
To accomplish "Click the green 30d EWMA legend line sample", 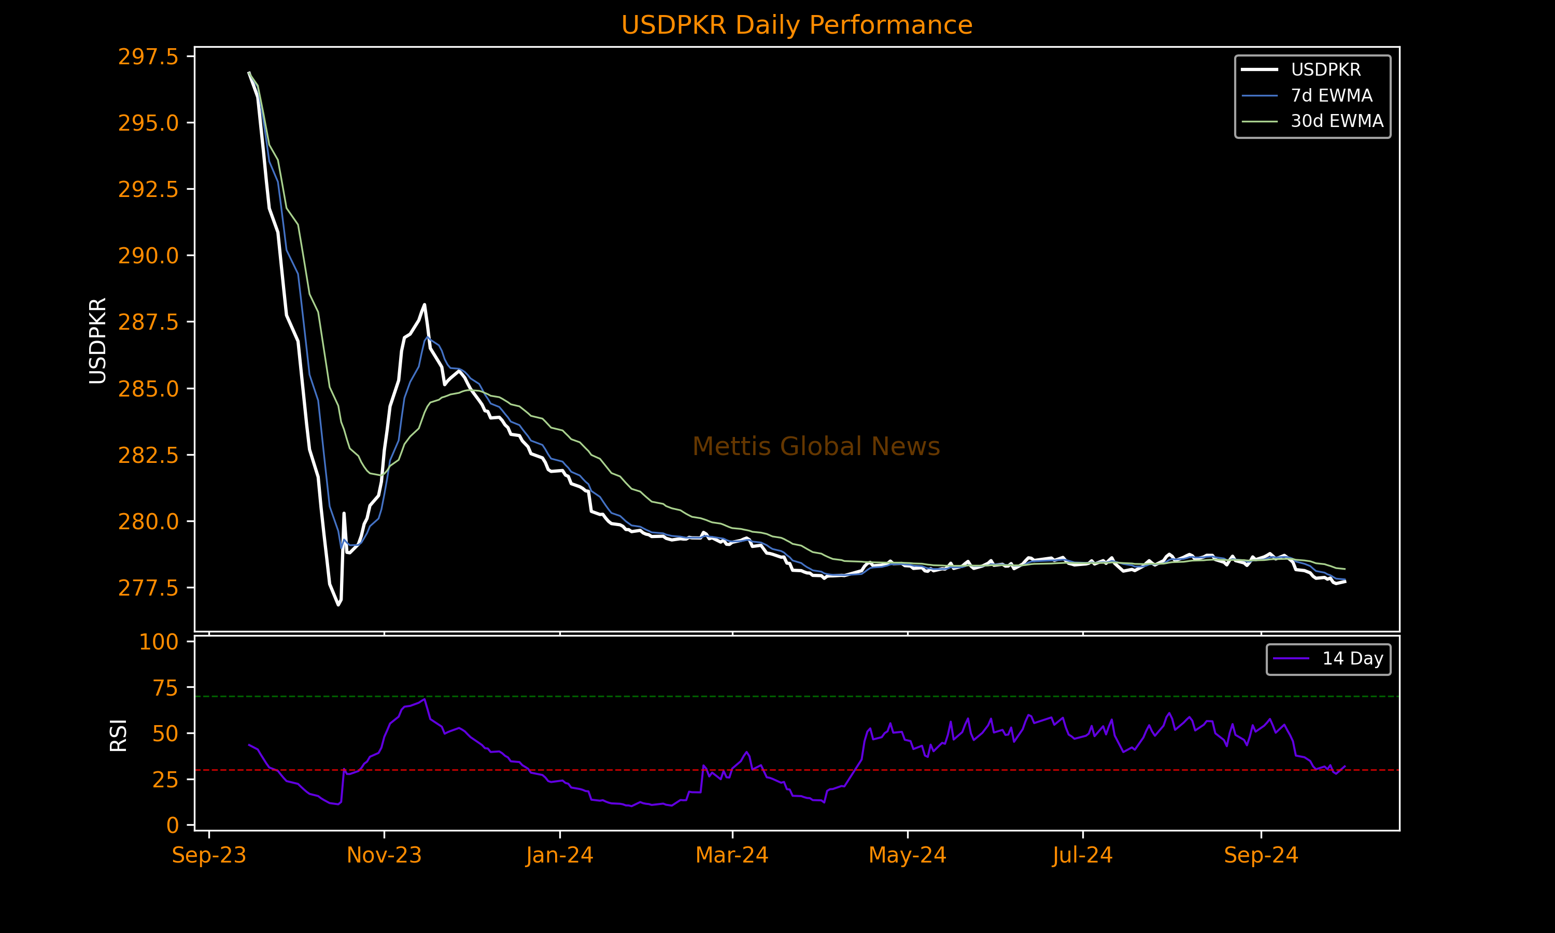I will point(1260,121).
